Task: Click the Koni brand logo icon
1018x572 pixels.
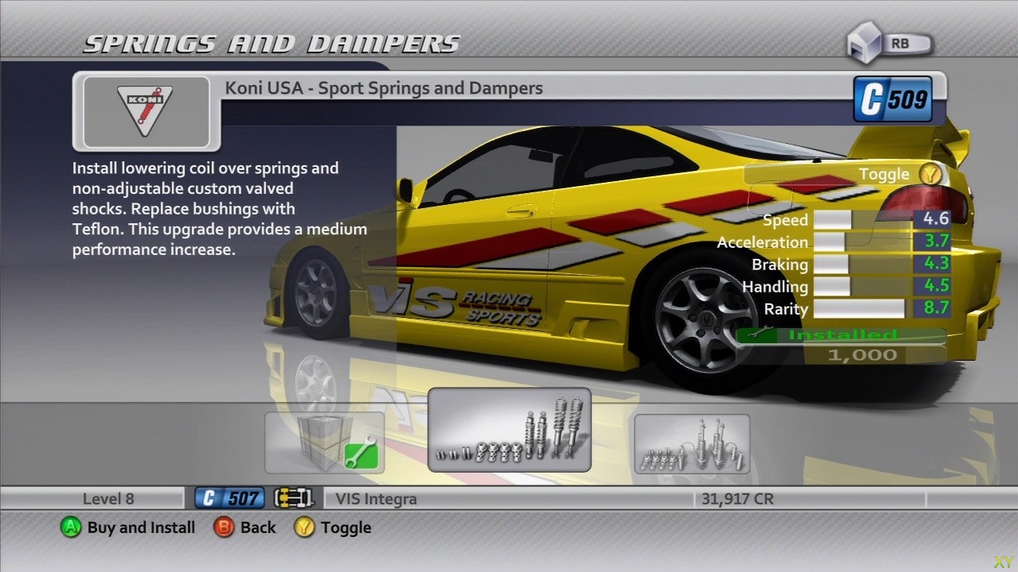Action: (145, 112)
